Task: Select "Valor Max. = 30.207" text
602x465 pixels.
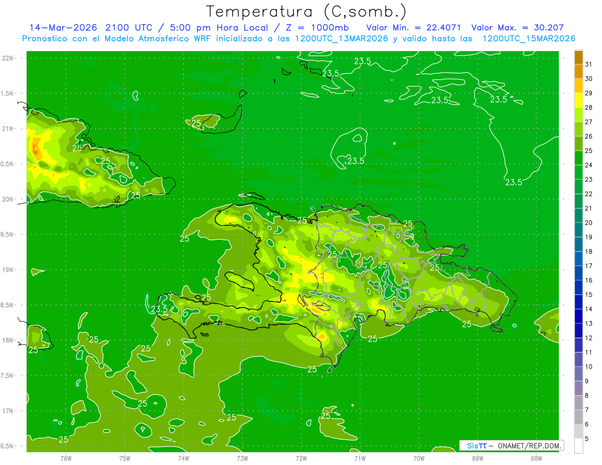Action: (518, 28)
